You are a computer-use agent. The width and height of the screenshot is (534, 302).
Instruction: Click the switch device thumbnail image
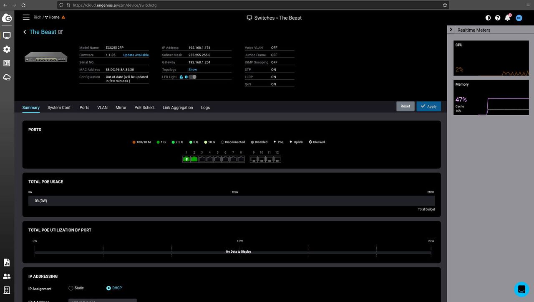click(46, 57)
